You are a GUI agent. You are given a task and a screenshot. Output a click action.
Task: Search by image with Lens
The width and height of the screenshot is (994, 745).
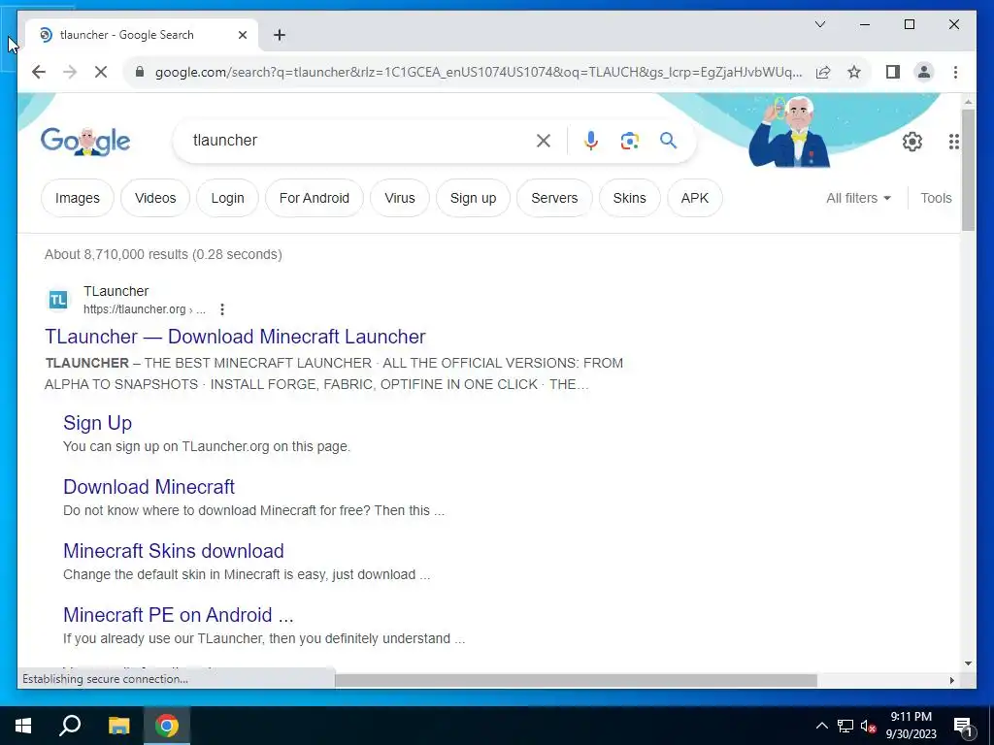[629, 141]
